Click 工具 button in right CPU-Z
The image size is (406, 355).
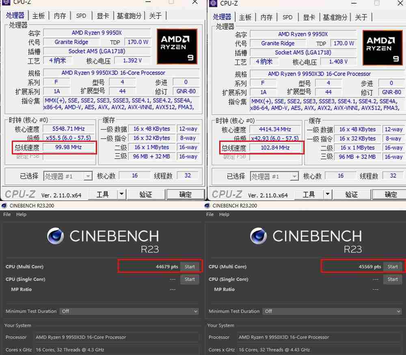coord(309,194)
